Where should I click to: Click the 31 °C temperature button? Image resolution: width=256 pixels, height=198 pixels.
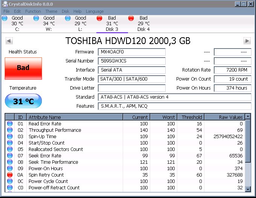(23, 101)
